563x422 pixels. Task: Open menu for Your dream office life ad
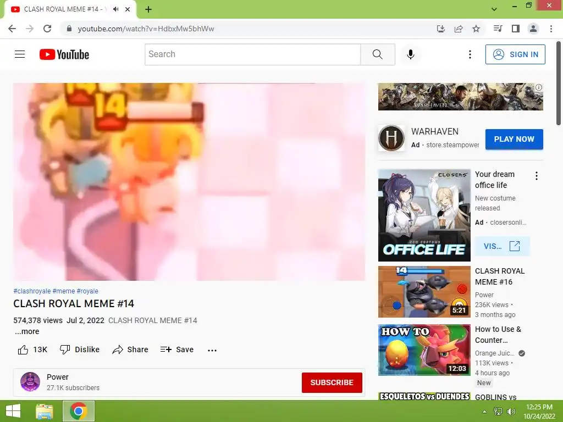[x=537, y=176]
